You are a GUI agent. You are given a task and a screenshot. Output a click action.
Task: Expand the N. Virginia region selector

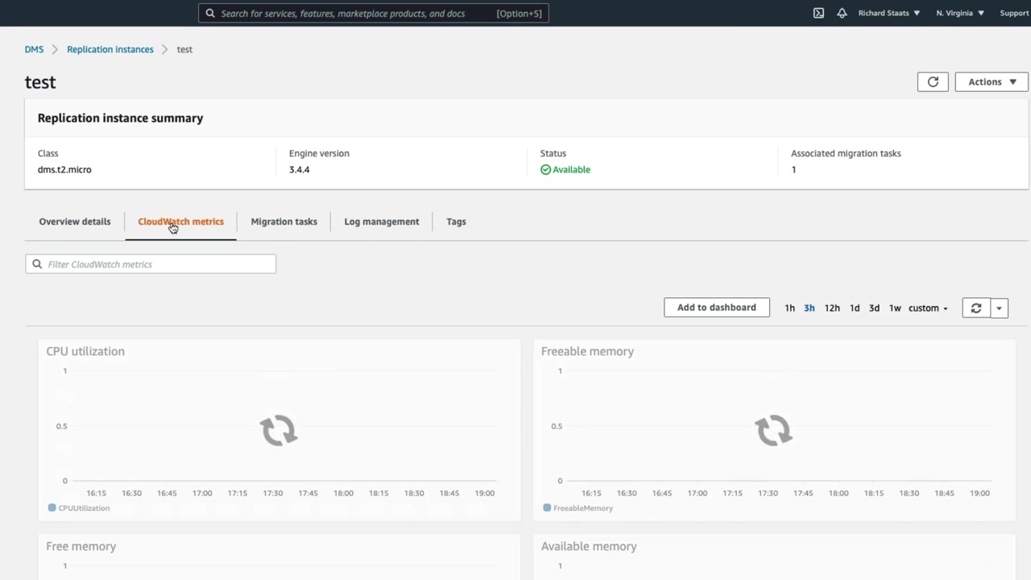(960, 13)
